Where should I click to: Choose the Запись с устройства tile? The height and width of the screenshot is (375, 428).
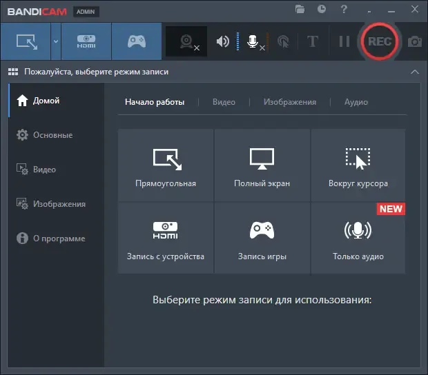pyautogui.click(x=166, y=238)
